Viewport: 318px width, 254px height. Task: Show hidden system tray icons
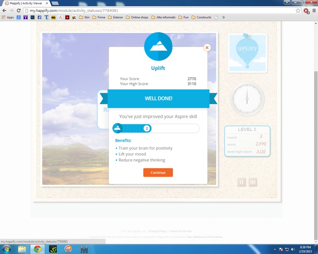tap(275, 249)
